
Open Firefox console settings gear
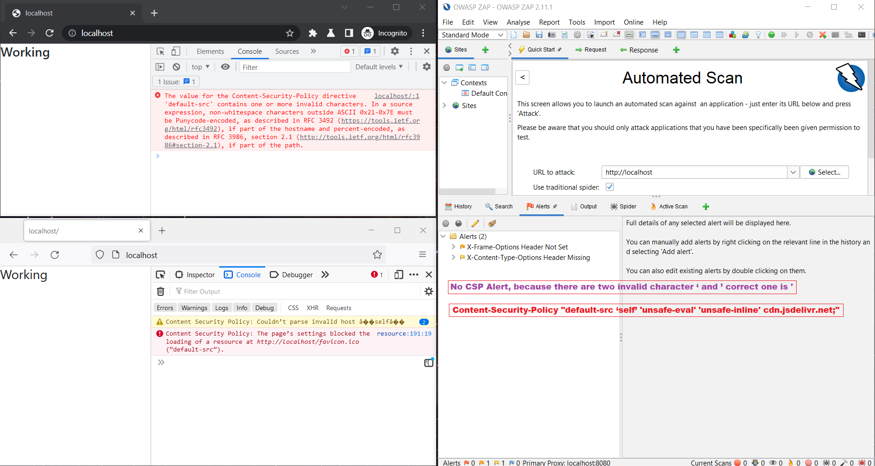tap(429, 291)
